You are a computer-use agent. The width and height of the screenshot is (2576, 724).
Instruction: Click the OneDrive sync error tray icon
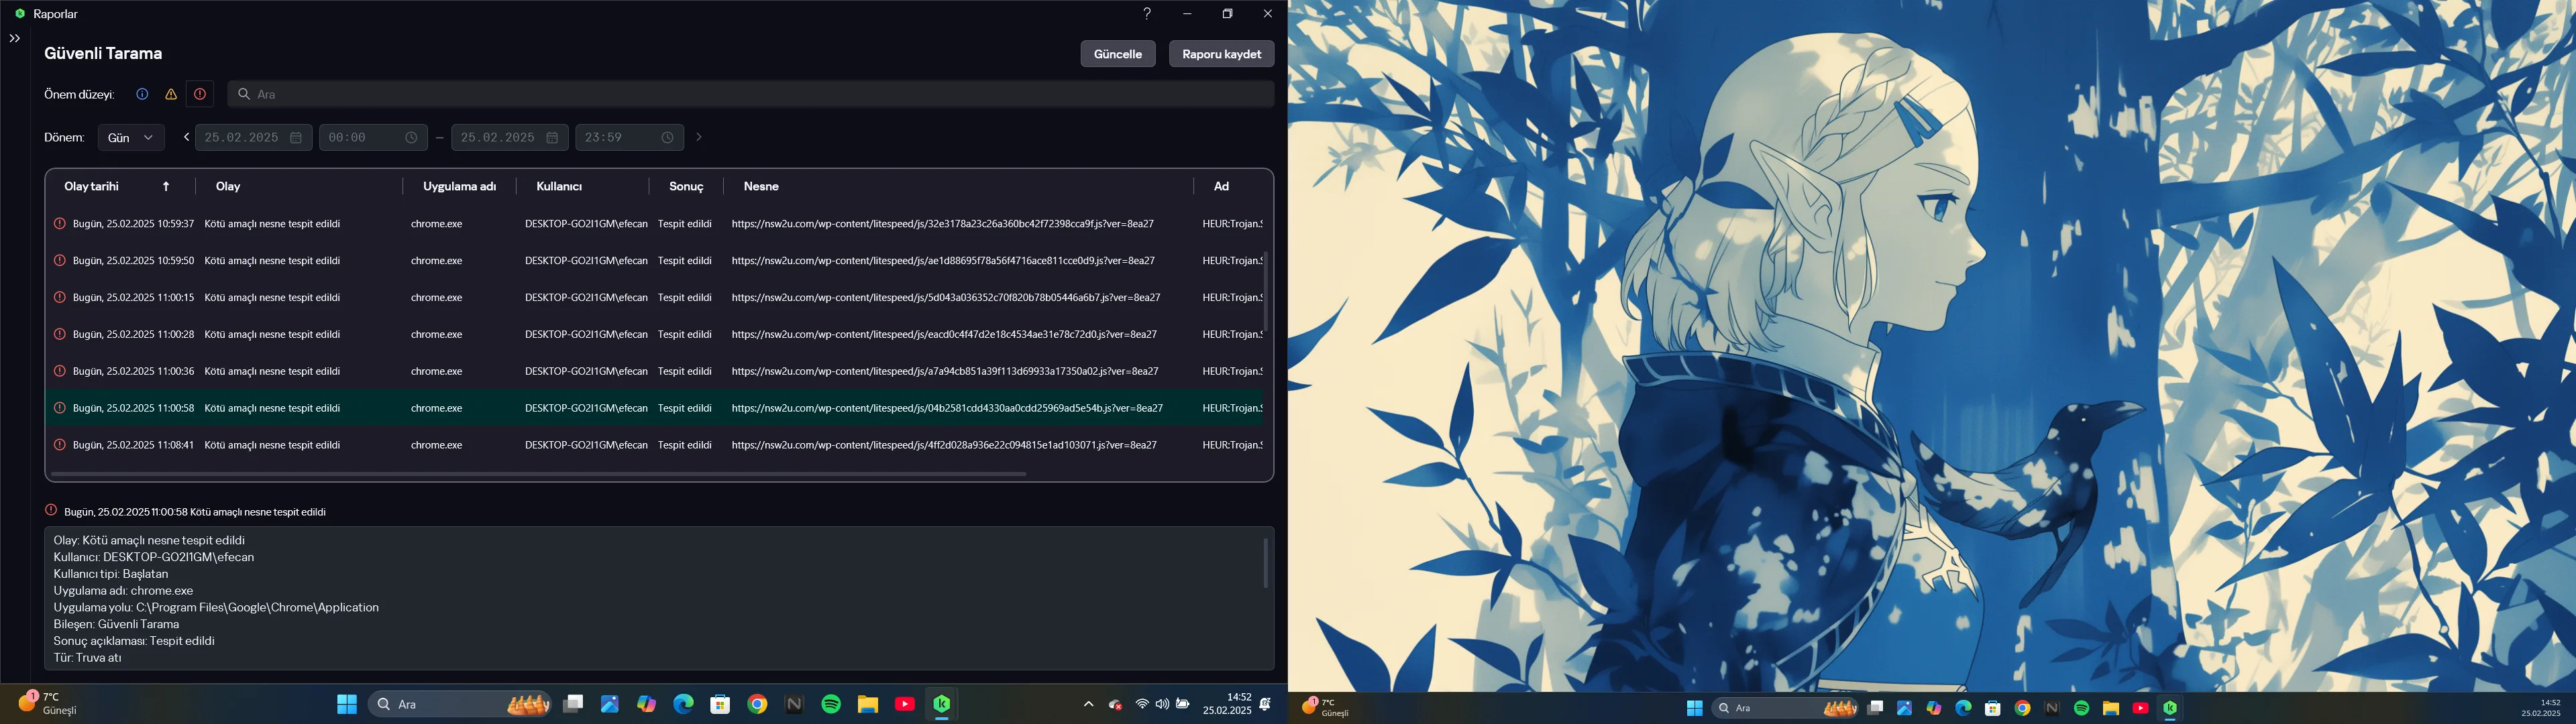[x=1116, y=705]
